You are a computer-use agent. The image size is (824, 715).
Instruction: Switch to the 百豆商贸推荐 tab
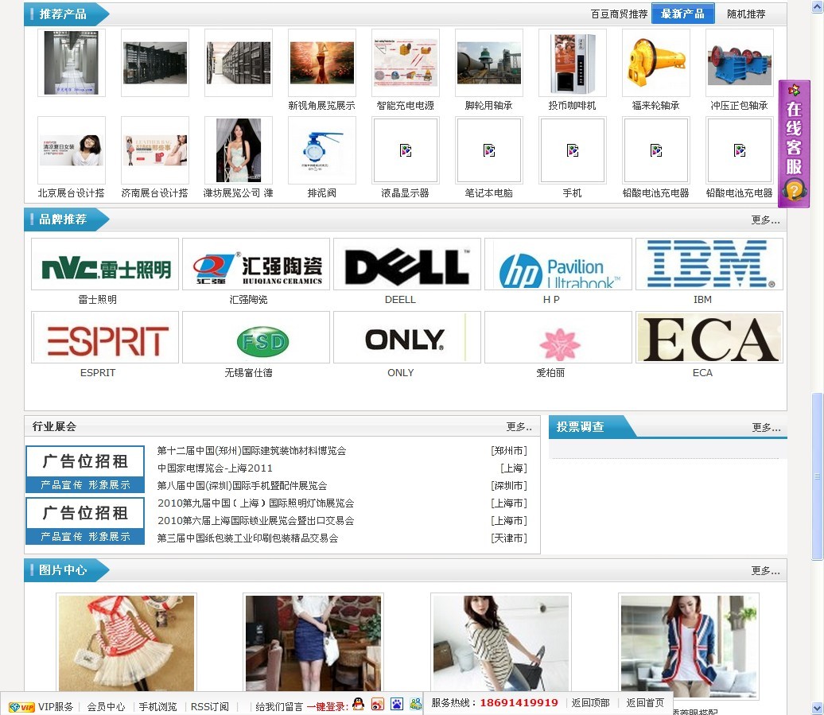pyautogui.click(x=619, y=14)
